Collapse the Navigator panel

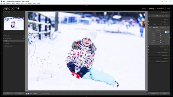pyautogui.click(x=4, y=12)
